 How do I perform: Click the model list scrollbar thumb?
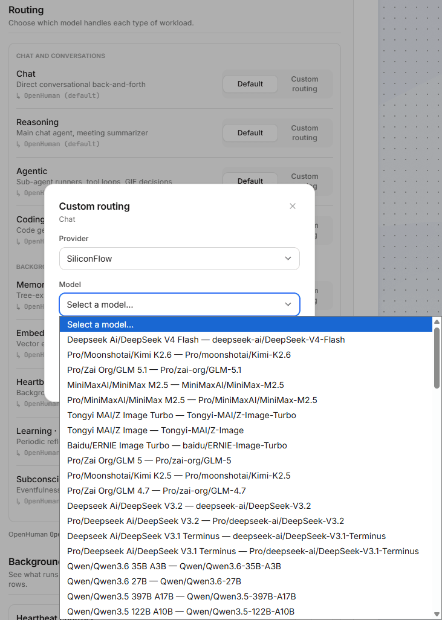437,358
